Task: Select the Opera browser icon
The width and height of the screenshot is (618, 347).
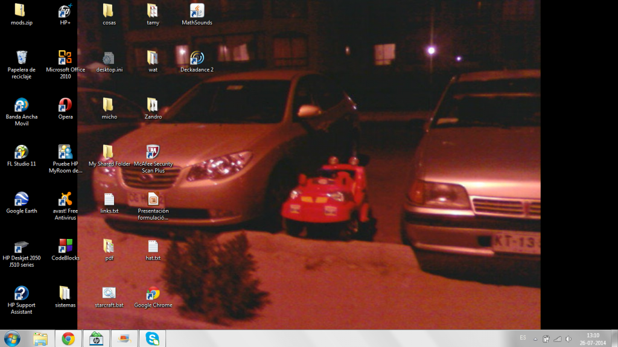Action: tap(65, 105)
